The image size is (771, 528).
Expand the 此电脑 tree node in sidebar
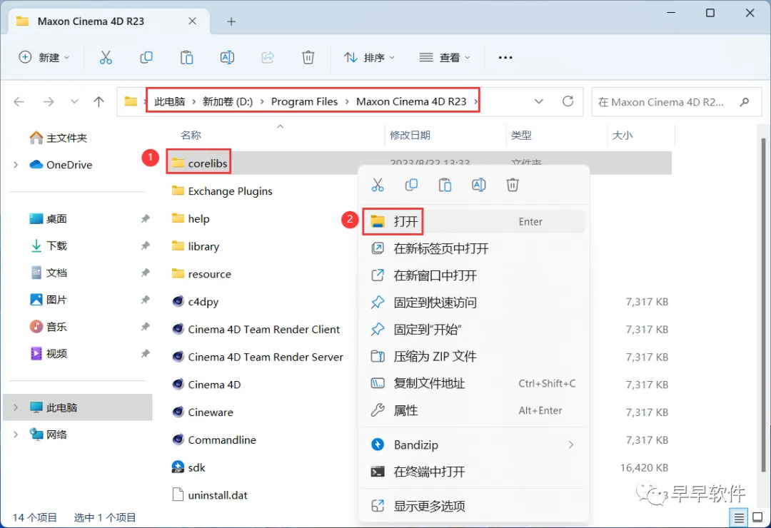click(x=16, y=407)
